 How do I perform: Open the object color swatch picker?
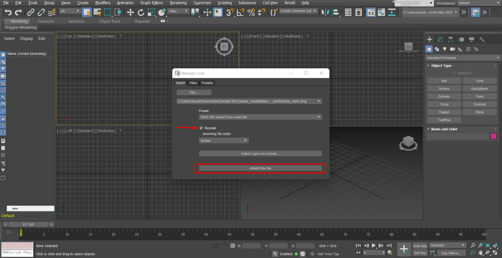pyautogui.click(x=494, y=136)
